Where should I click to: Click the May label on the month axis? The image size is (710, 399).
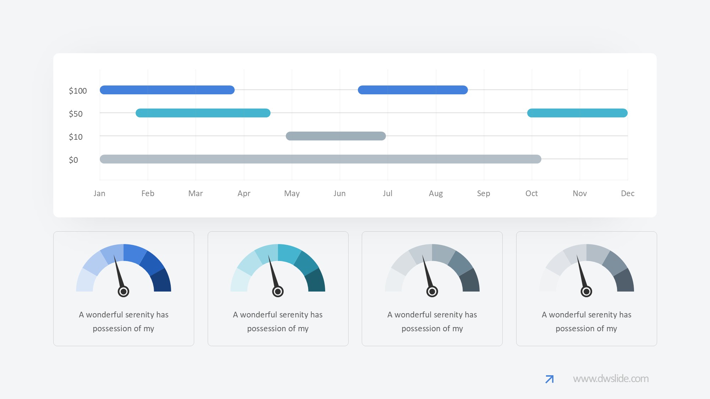tap(292, 193)
